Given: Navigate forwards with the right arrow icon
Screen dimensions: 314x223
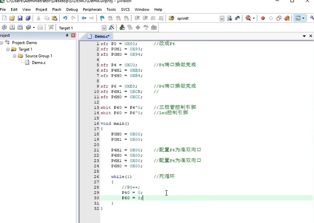Looking at the screenshot, I should click(92, 18).
